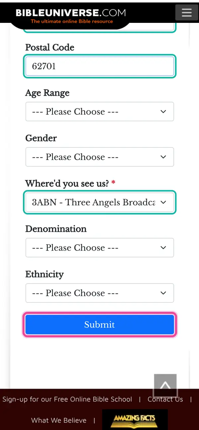Click the Postal Code field label

(x=50, y=47)
